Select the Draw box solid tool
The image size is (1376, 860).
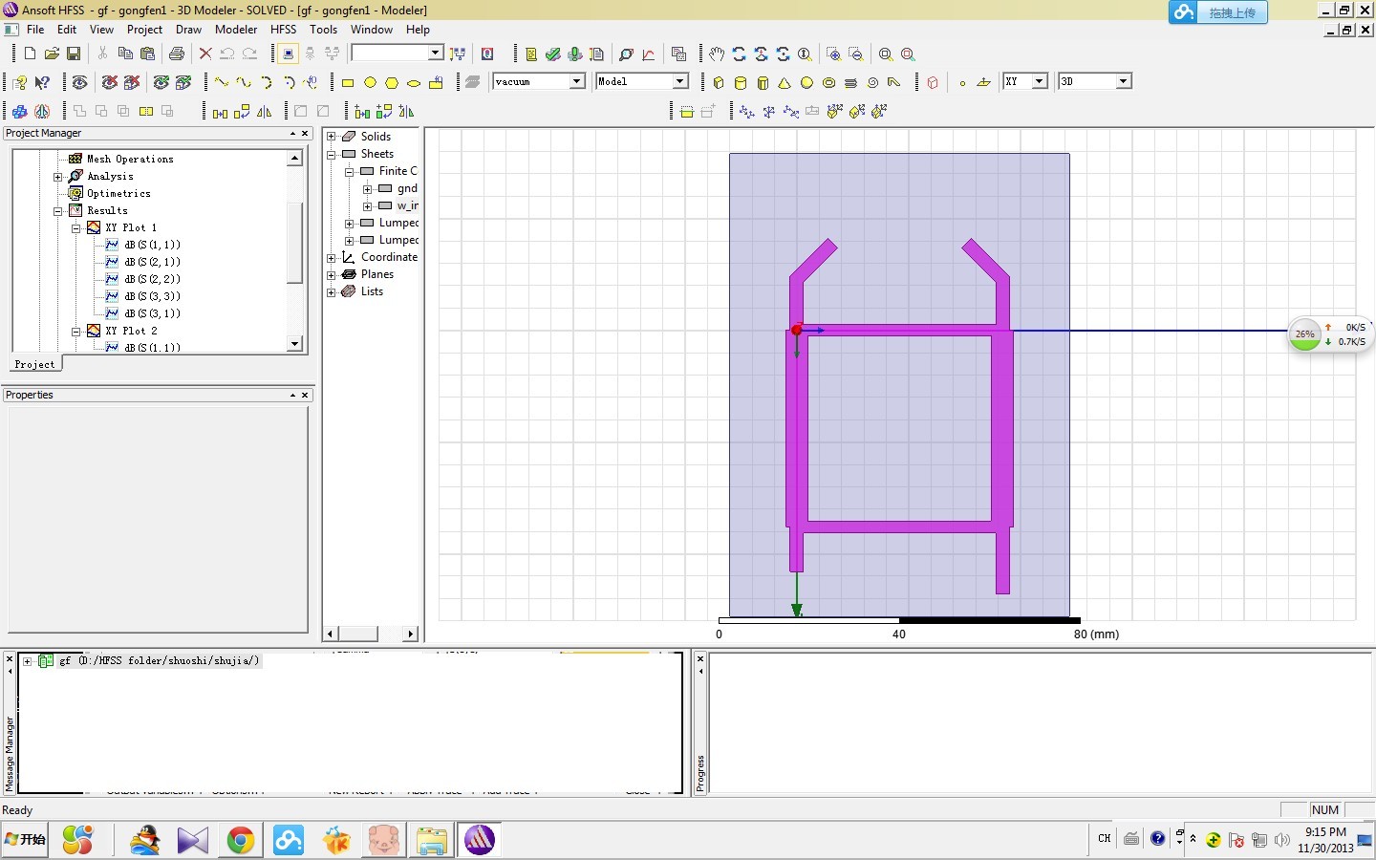click(x=719, y=83)
